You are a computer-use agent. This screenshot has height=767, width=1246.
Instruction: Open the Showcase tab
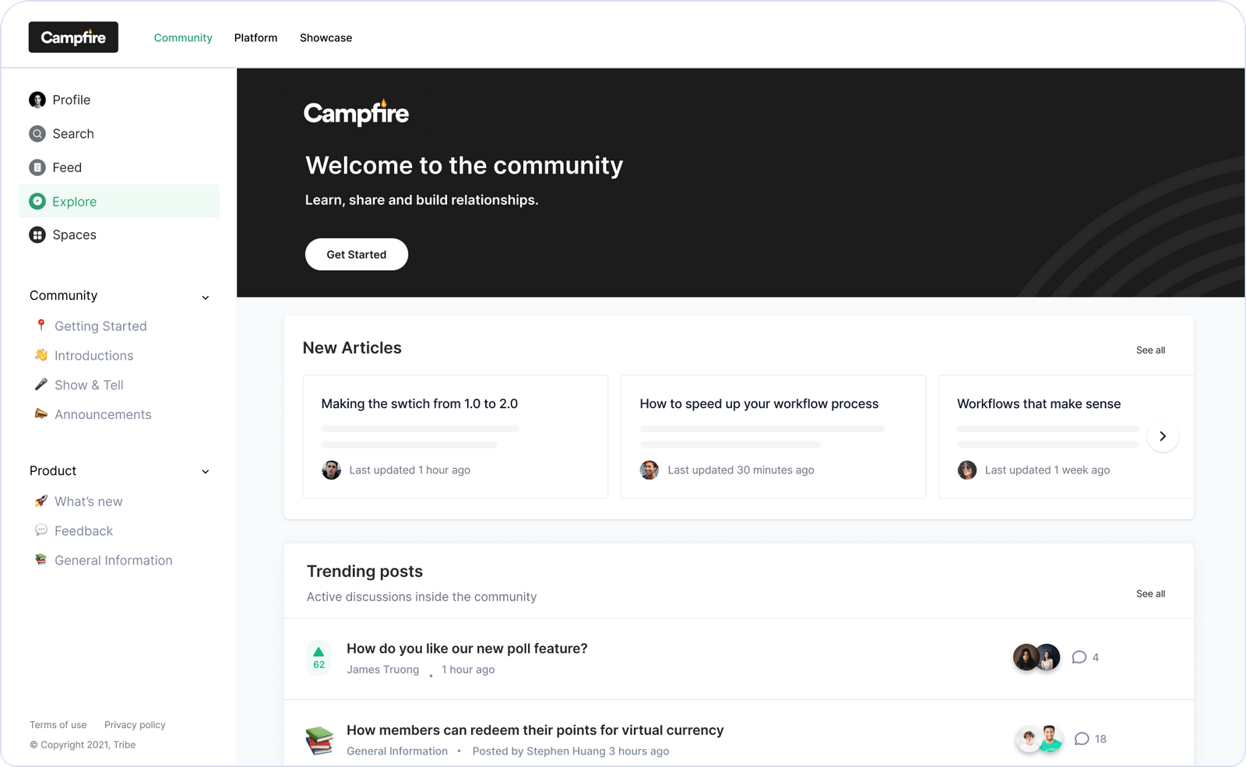coord(326,37)
